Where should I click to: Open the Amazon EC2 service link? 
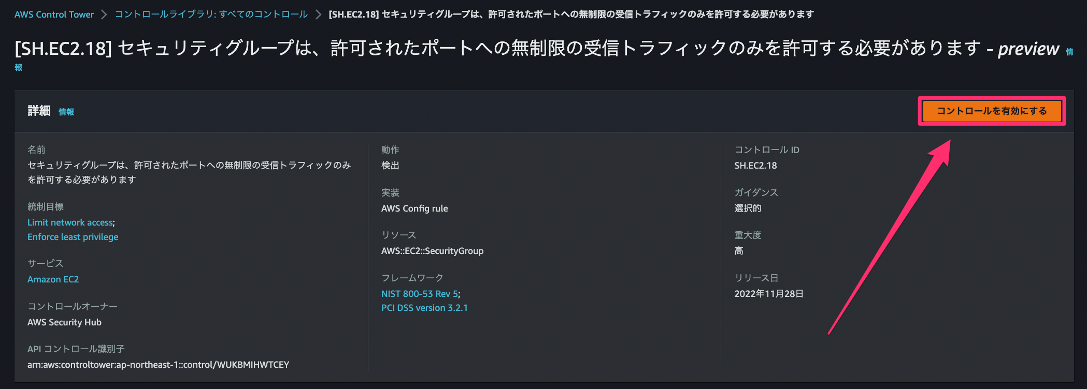click(53, 279)
